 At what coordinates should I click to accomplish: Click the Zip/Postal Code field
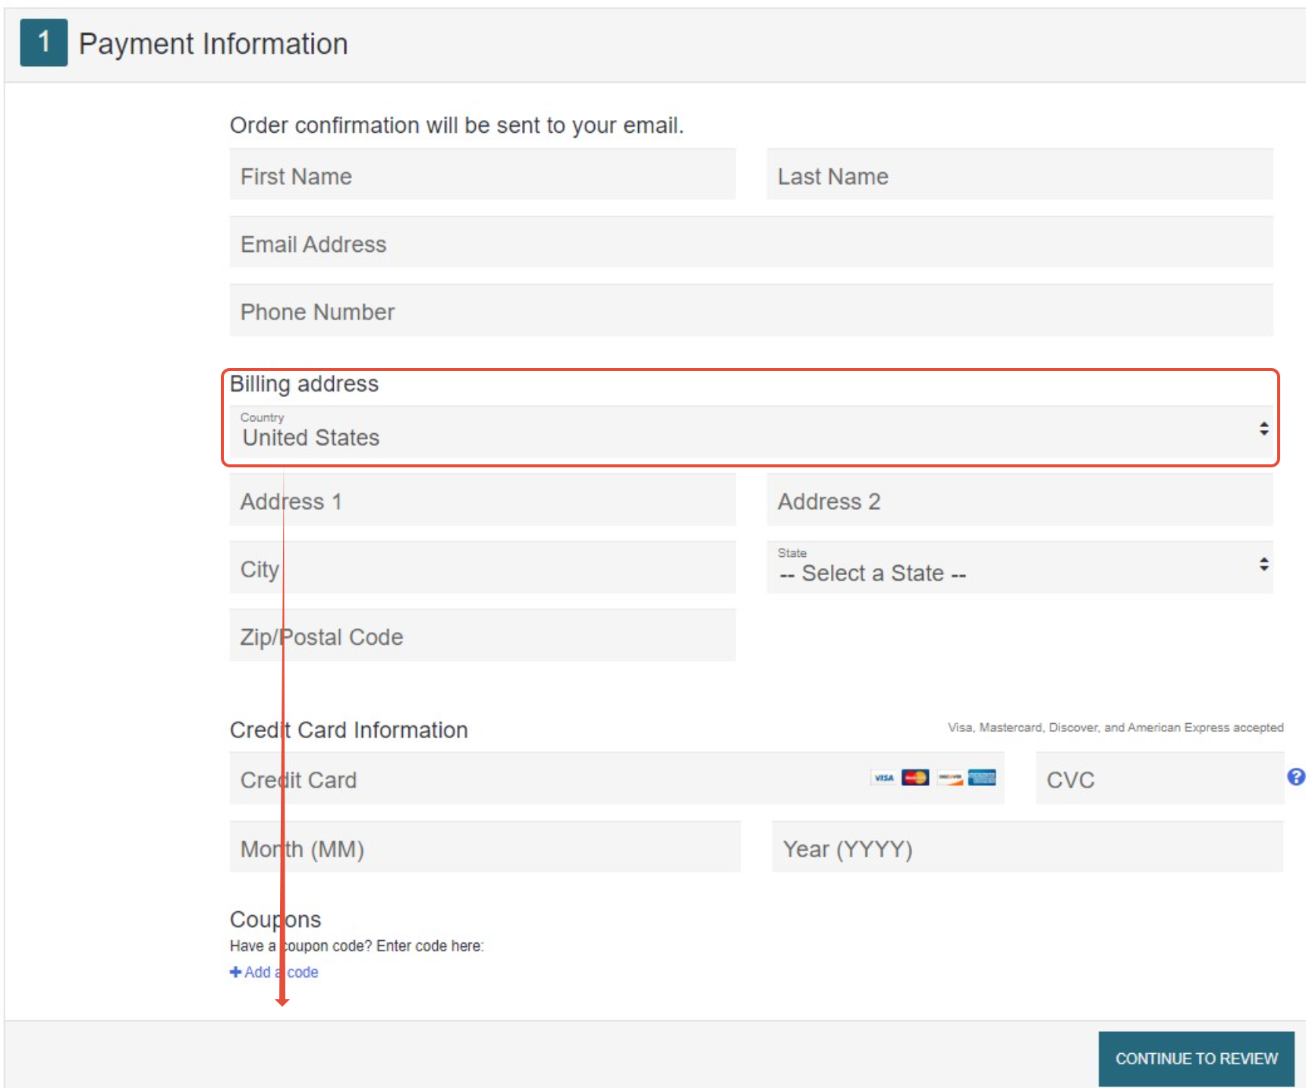[x=482, y=636]
